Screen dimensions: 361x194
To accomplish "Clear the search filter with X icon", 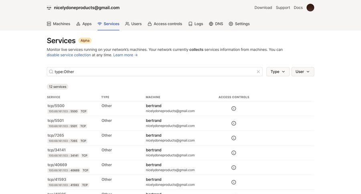I will tap(258, 72).
